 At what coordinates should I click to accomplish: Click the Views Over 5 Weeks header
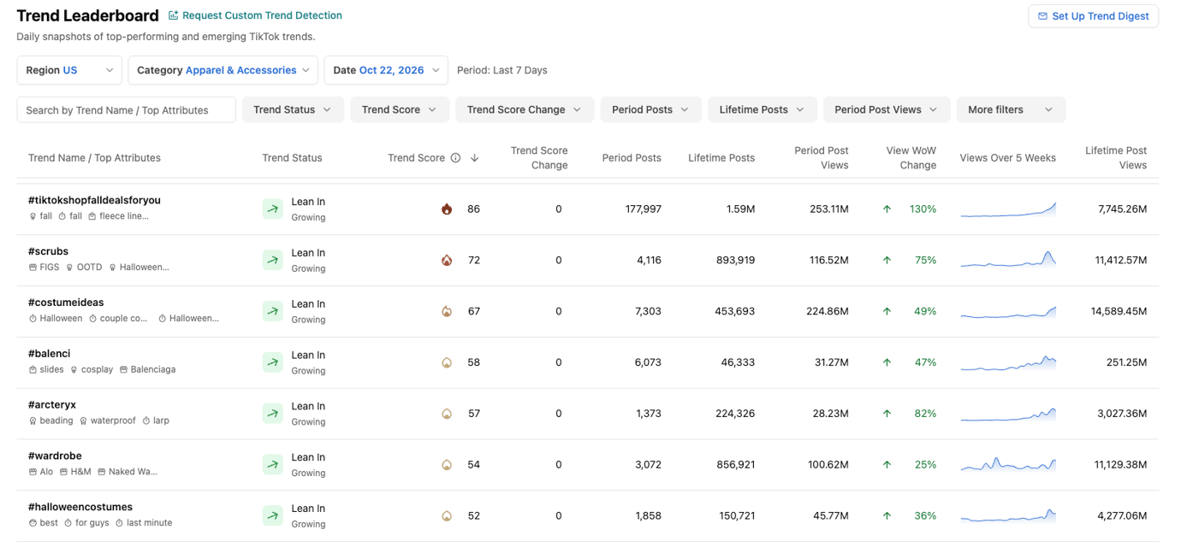click(x=1008, y=158)
